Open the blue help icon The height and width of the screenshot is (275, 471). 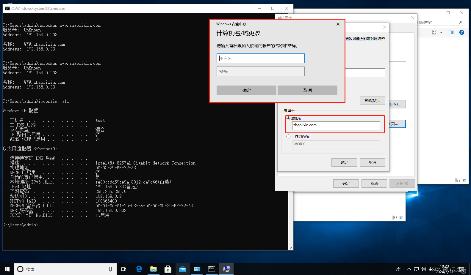click(462, 32)
